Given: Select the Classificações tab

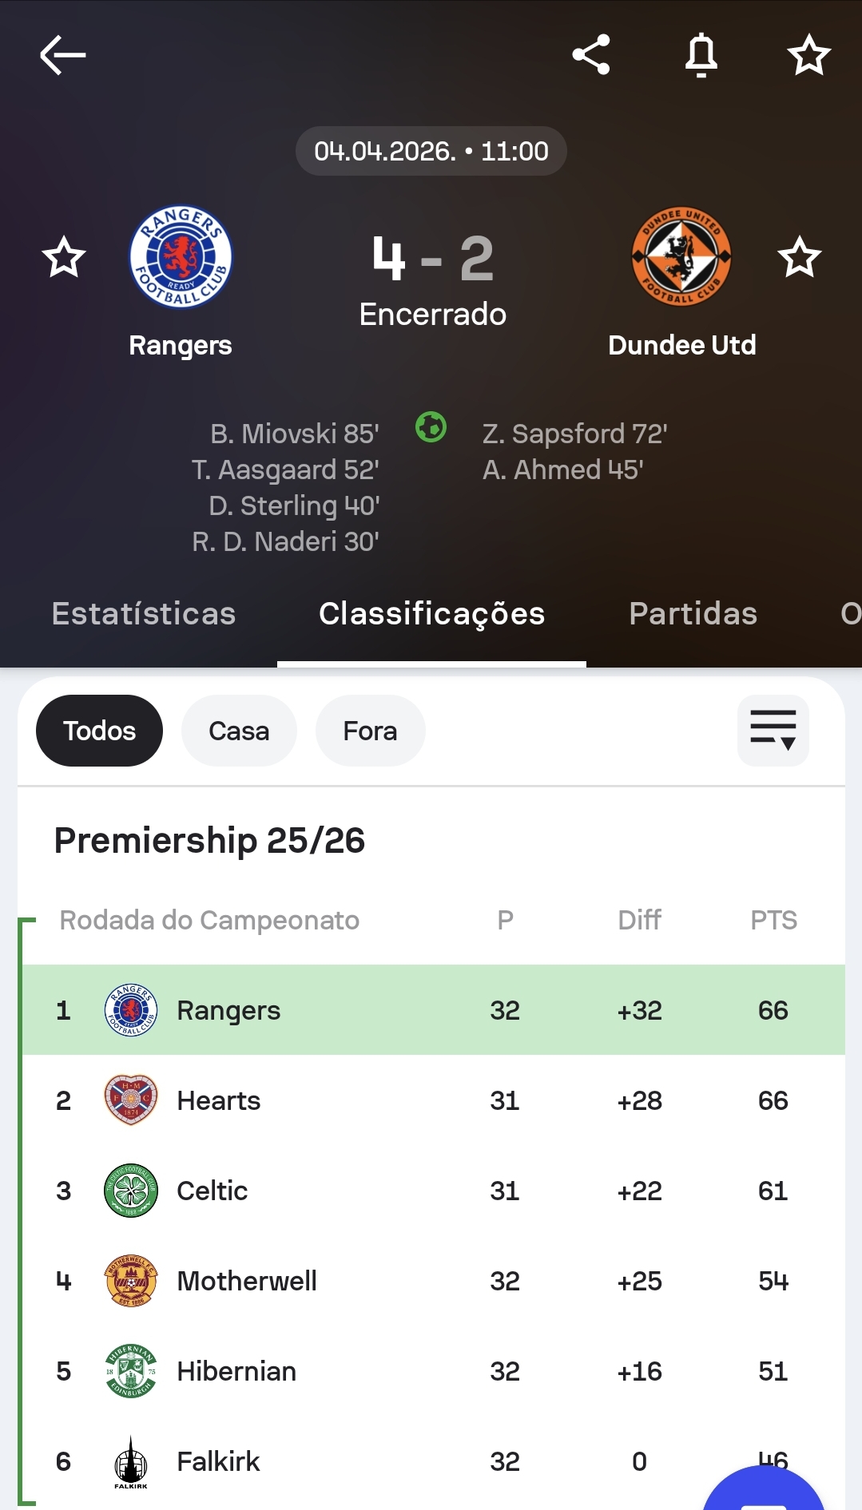Looking at the screenshot, I should [x=431, y=614].
